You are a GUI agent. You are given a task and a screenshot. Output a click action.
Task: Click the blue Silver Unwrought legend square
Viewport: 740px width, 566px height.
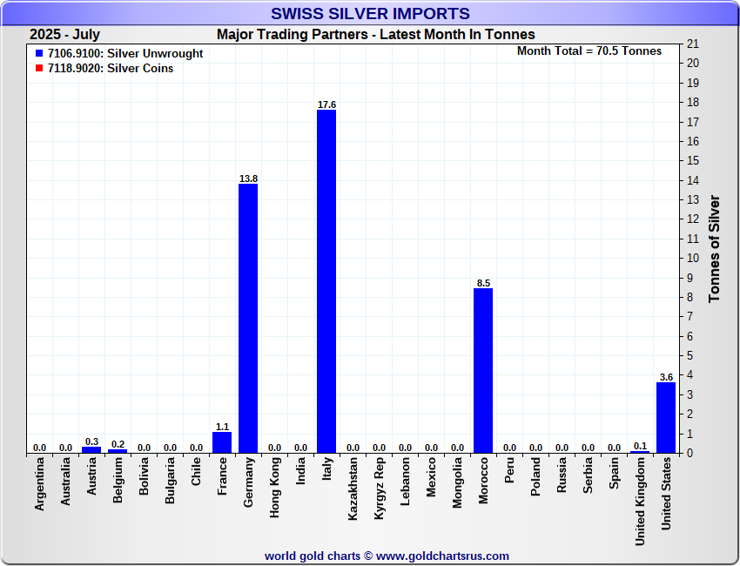tap(39, 54)
